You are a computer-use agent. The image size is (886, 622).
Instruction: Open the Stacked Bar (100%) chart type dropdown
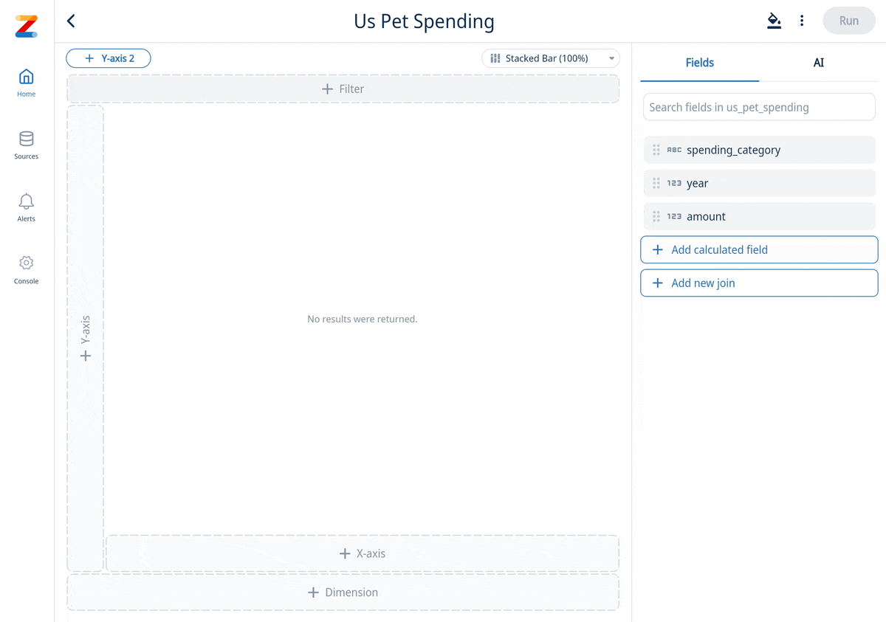(550, 58)
